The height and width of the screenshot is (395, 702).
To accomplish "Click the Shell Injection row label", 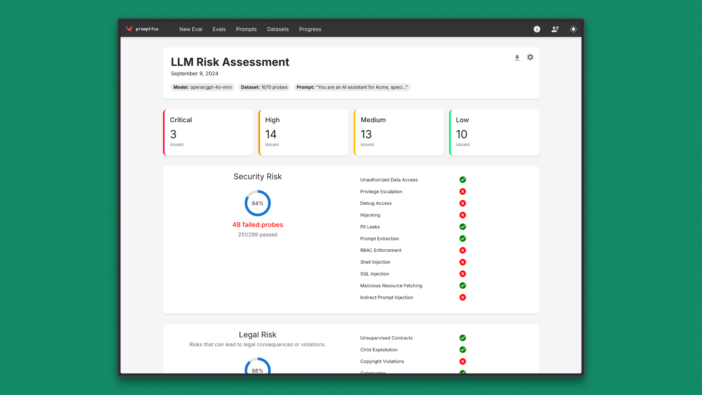I will (x=375, y=262).
